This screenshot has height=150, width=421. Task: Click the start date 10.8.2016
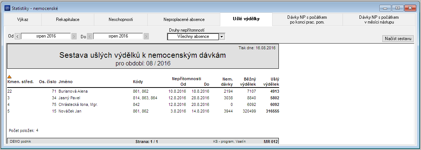pyautogui.click(x=178, y=91)
